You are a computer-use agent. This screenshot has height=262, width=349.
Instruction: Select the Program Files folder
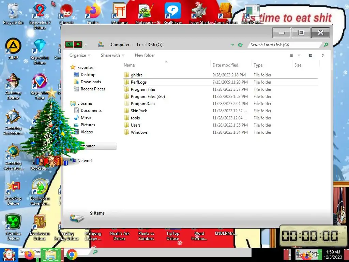pos(221,89)
